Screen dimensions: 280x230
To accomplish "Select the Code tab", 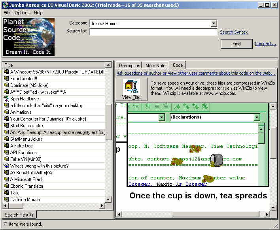I will pyautogui.click(x=178, y=65).
